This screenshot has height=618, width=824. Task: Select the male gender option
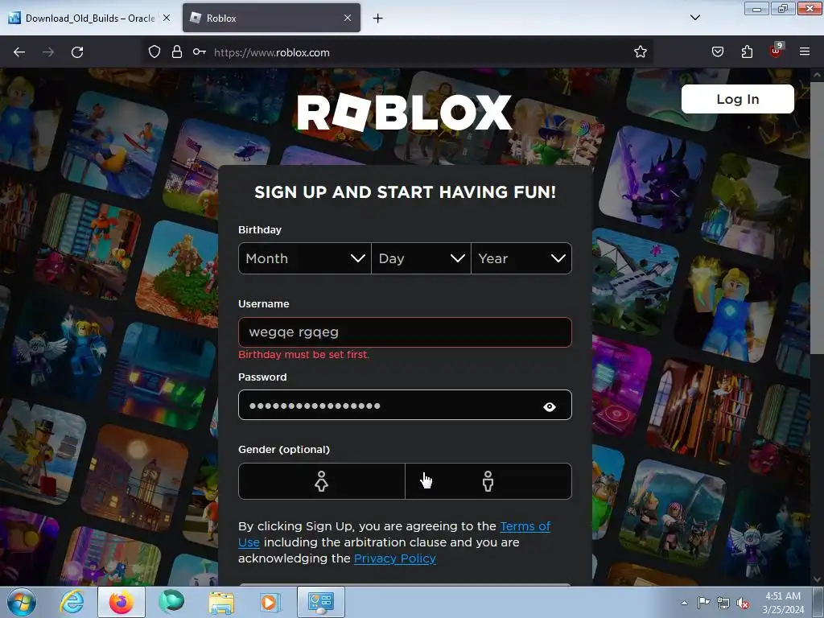tap(488, 481)
